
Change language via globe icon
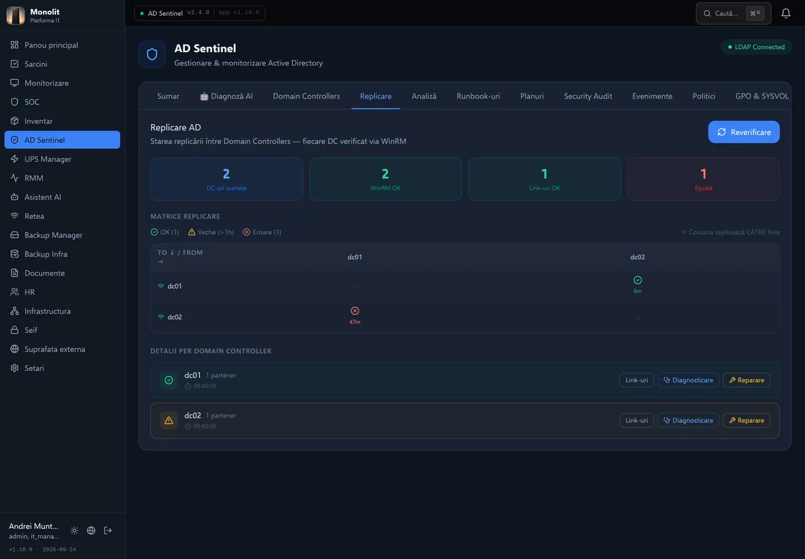pos(91,531)
